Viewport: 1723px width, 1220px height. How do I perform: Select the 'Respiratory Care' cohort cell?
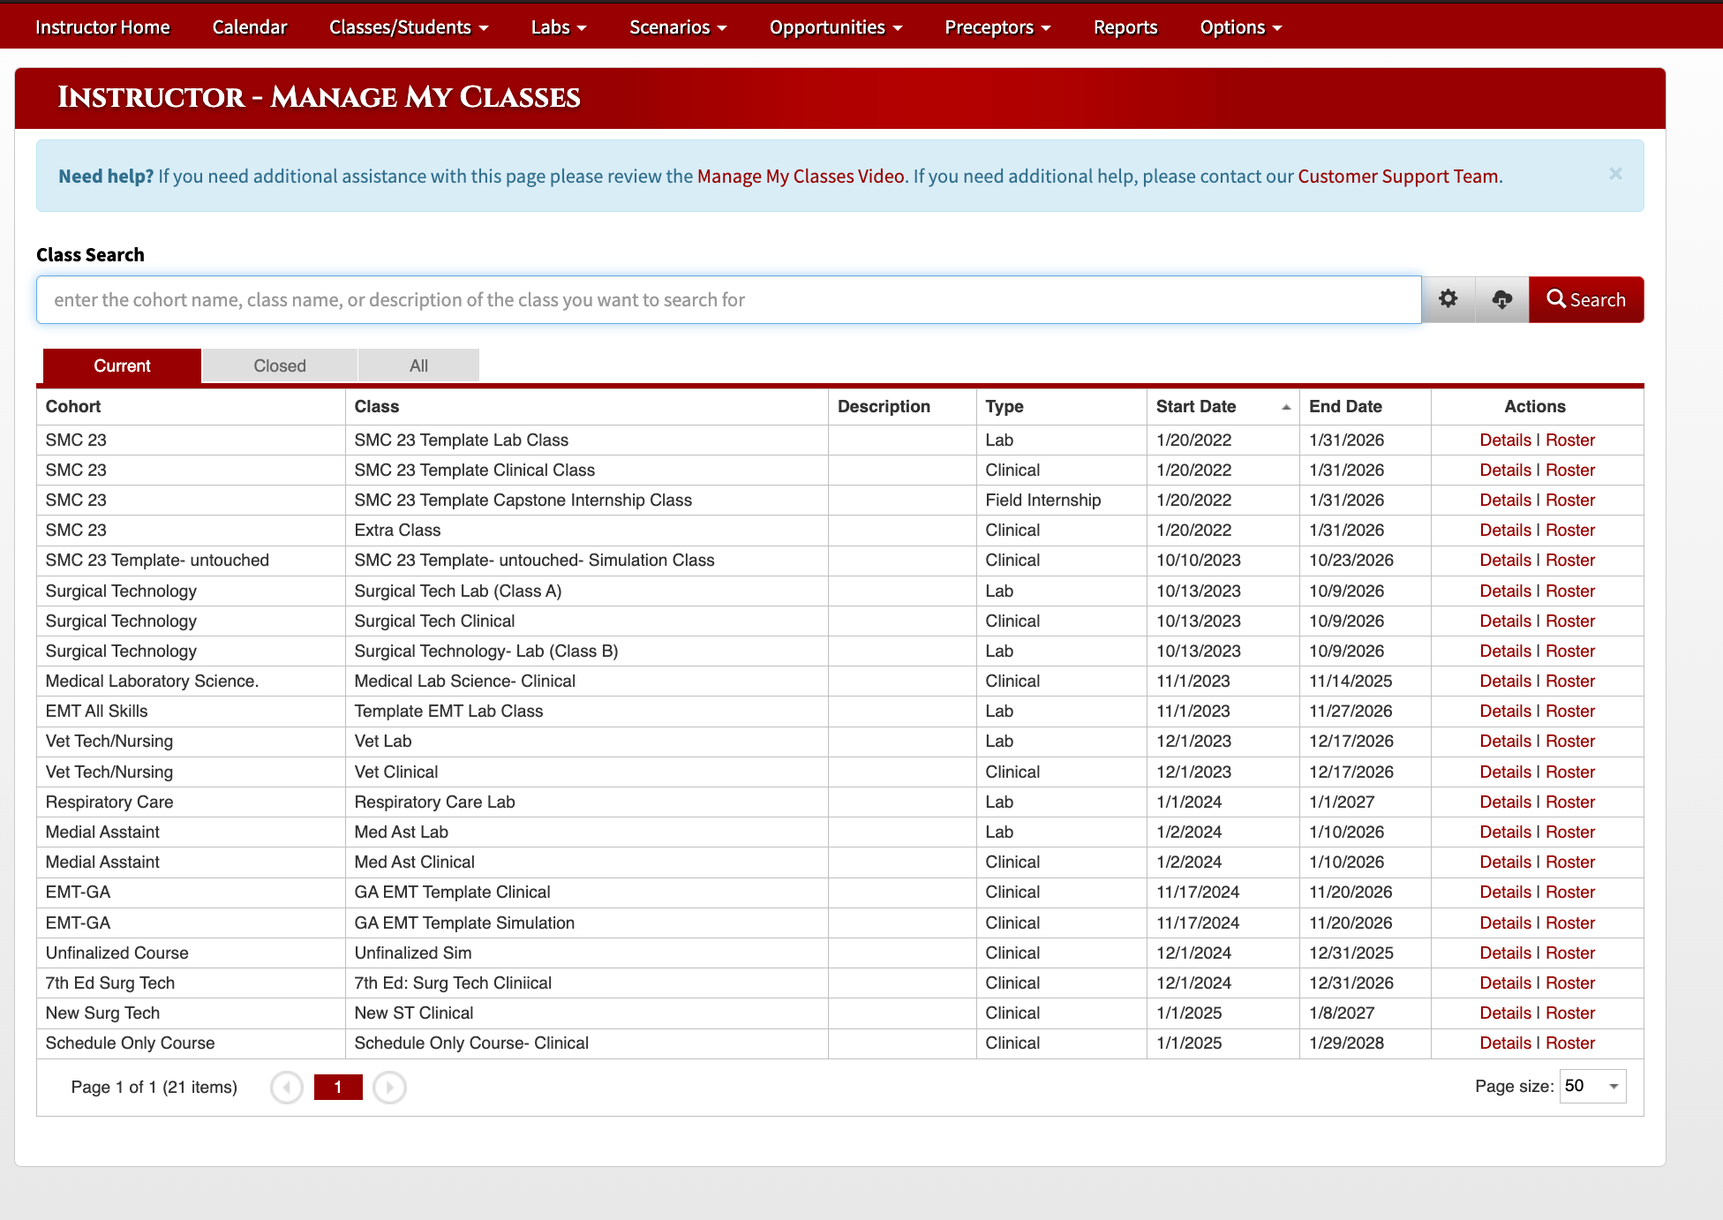(x=191, y=802)
